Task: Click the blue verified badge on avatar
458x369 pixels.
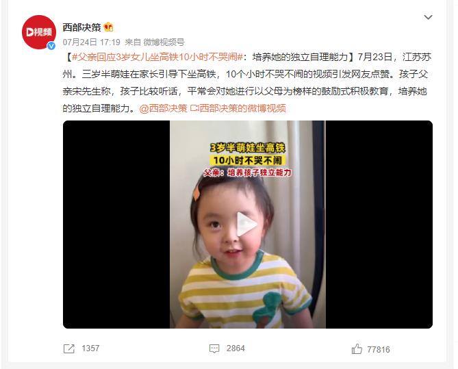Action: pyautogui.click(x=51, y=46)
